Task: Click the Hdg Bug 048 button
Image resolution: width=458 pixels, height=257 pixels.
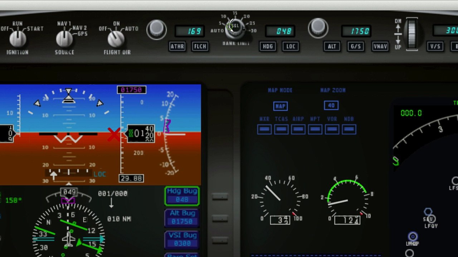Action: (182, 196)
